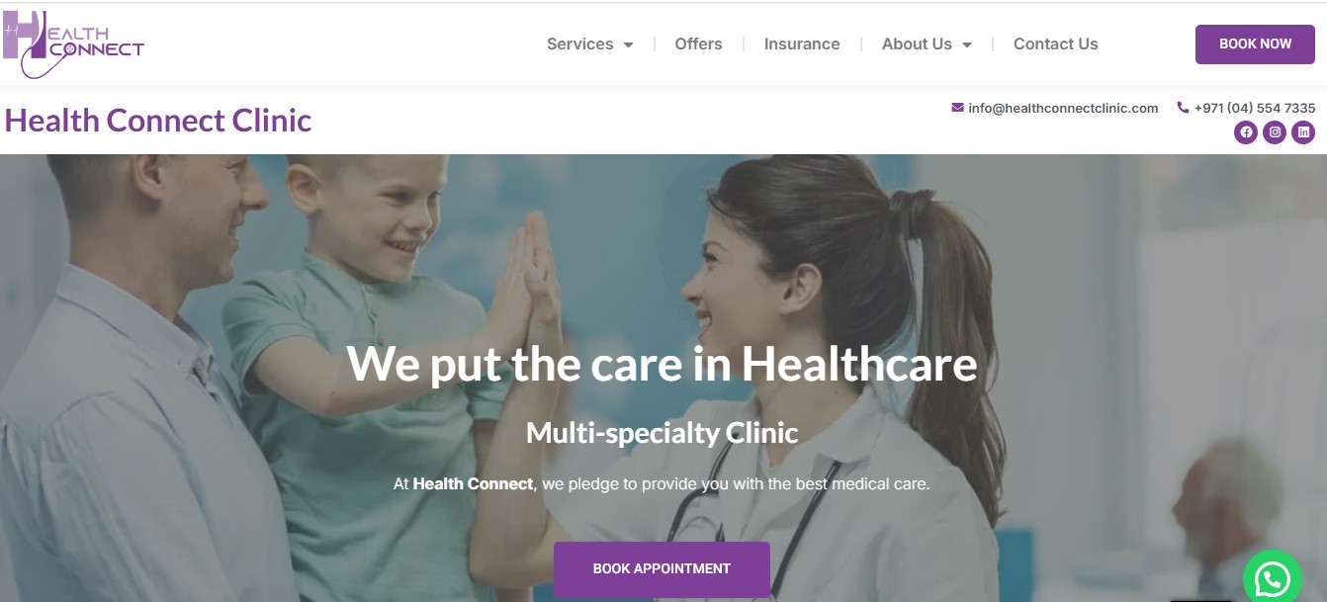The width and height of the screenshot is (1327, 602).
Task: Go to the Offers page
Action: click(698, 43)
